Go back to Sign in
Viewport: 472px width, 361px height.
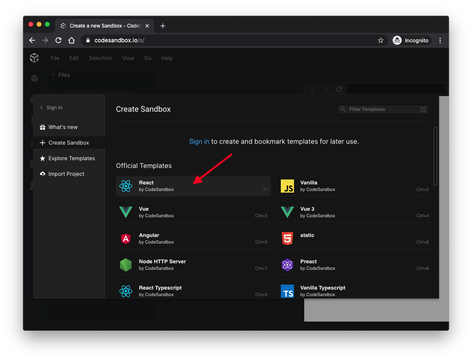(x=51, y=108)
